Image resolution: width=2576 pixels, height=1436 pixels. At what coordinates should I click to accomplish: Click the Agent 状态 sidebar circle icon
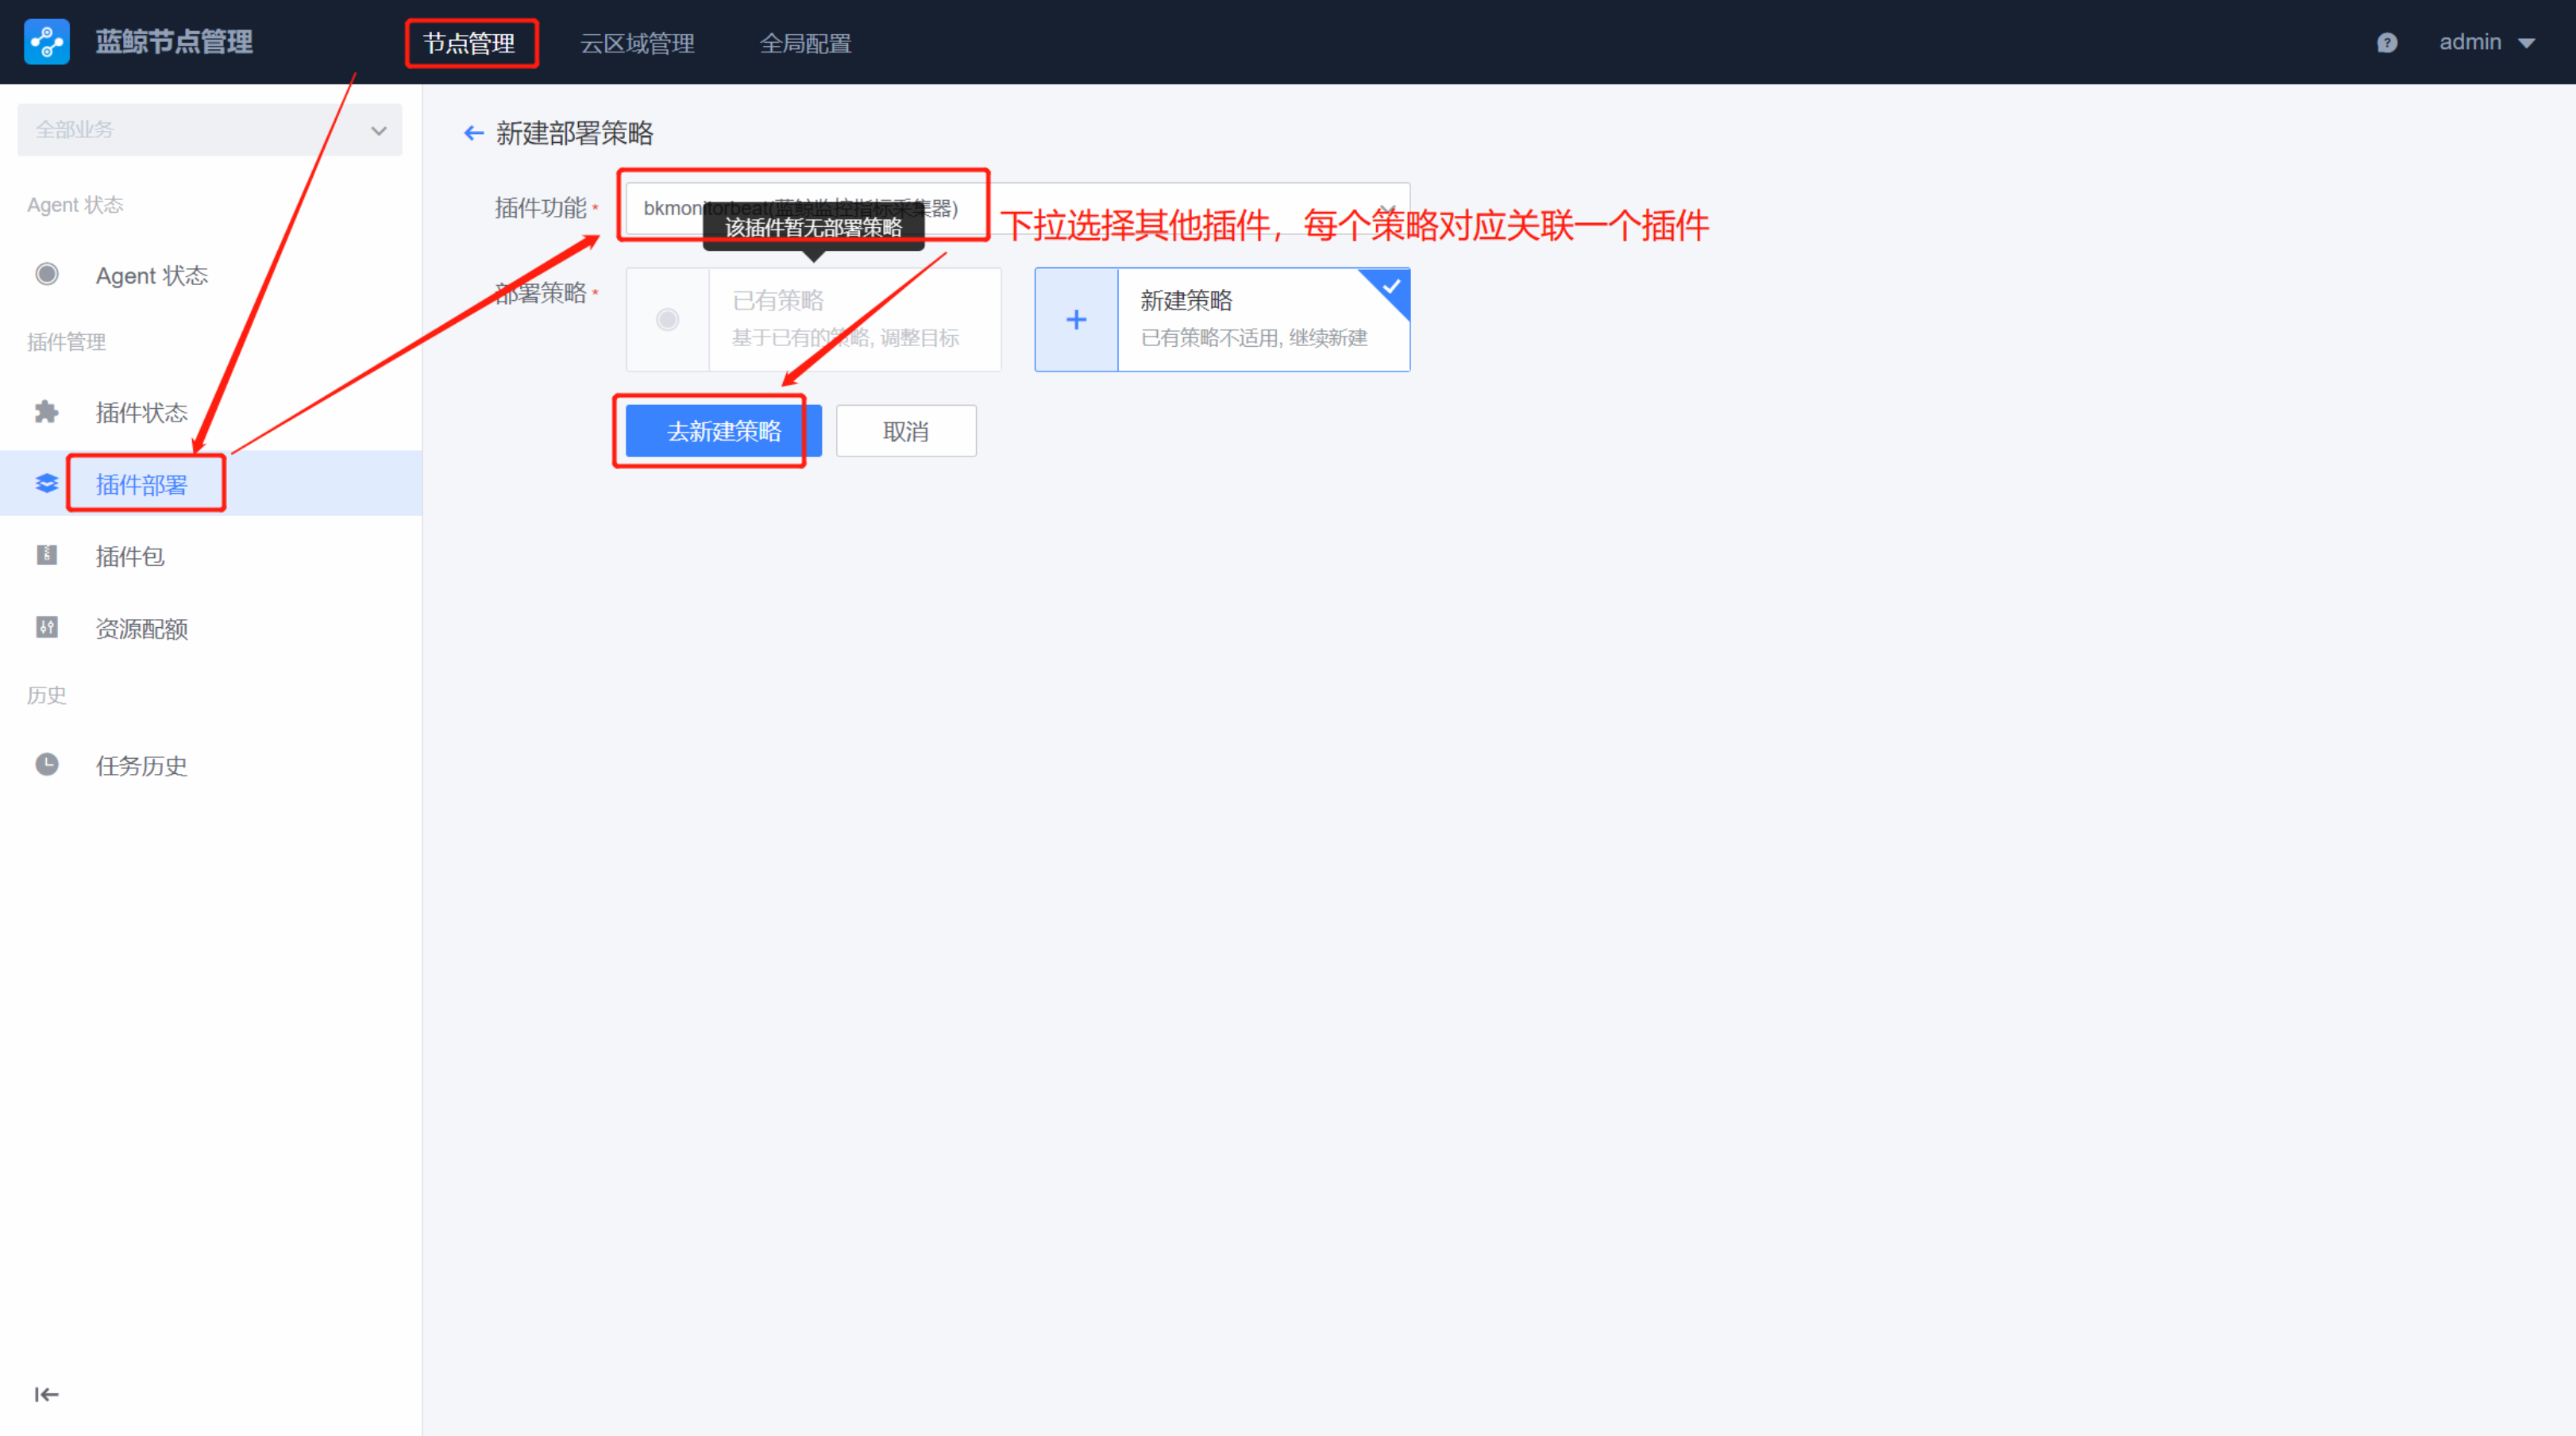coord(47,274)
